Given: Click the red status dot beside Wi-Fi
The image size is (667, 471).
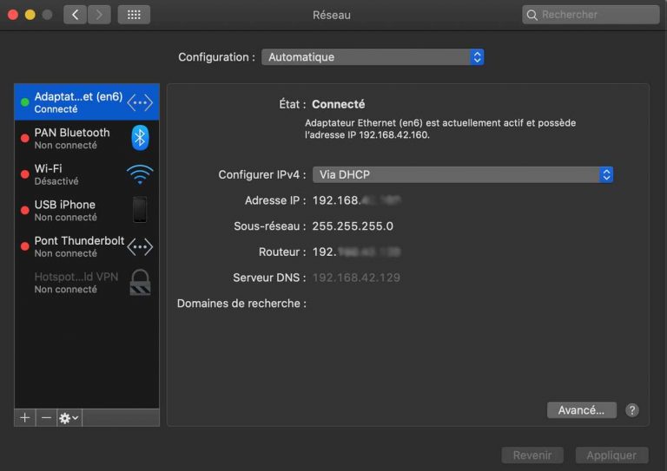Looking at the screenshot, I should pos(25,174).
